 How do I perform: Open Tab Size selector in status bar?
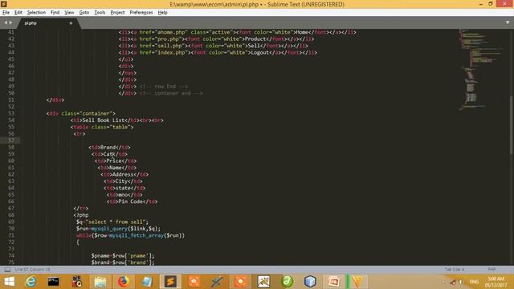pos(455,270)
